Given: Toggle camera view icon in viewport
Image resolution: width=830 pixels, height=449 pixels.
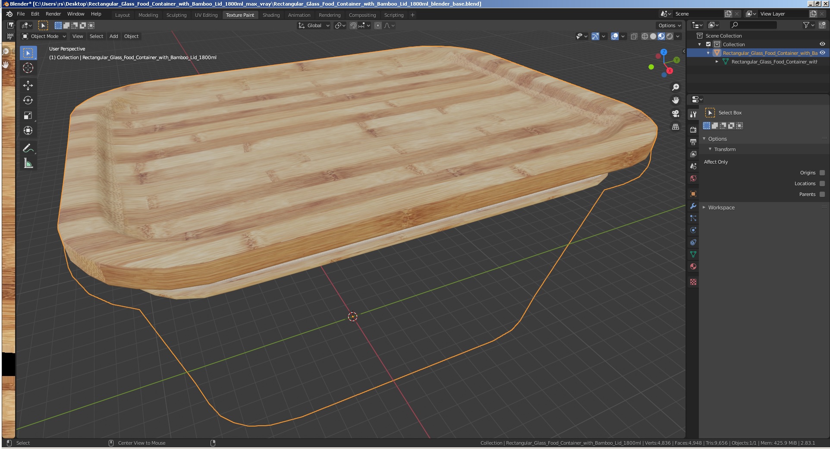Looking at the screenshot, I should (676, 114).
